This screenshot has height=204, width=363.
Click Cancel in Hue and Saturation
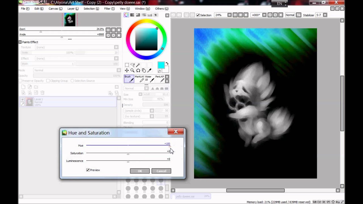pyautogui.click(x=161, y=171)
